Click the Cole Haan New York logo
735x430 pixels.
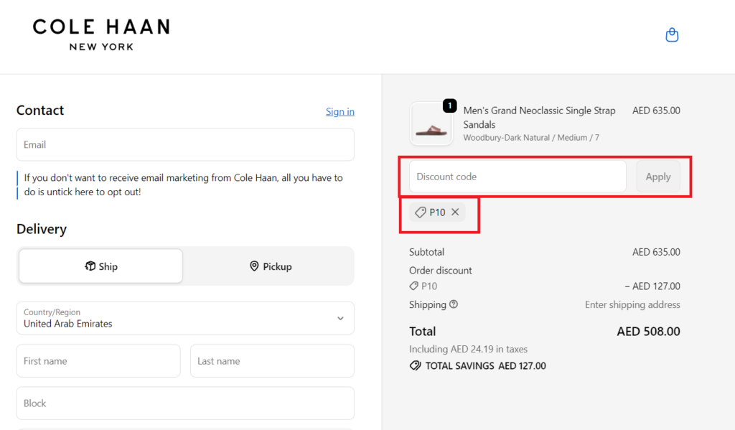pyautogui.click(x=101, y=34)
